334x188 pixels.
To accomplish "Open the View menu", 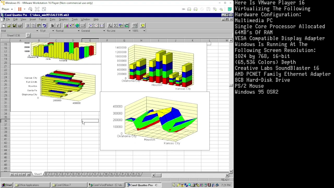I will coord(23,20).
